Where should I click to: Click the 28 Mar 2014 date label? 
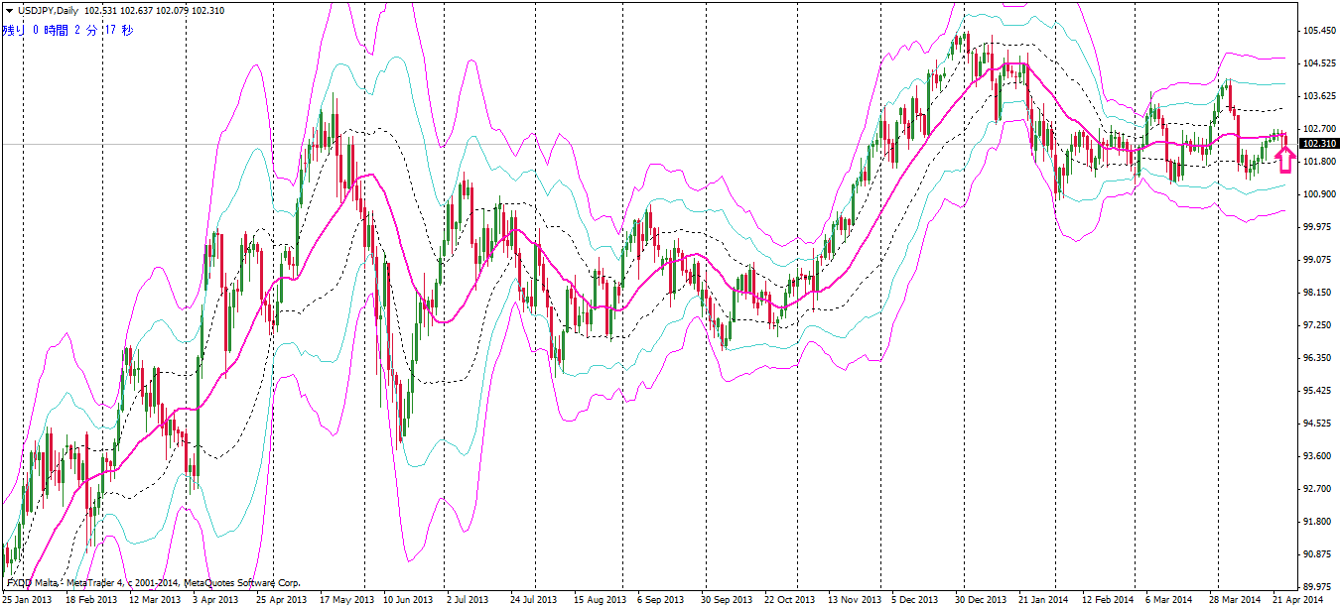click(1235, 600)
